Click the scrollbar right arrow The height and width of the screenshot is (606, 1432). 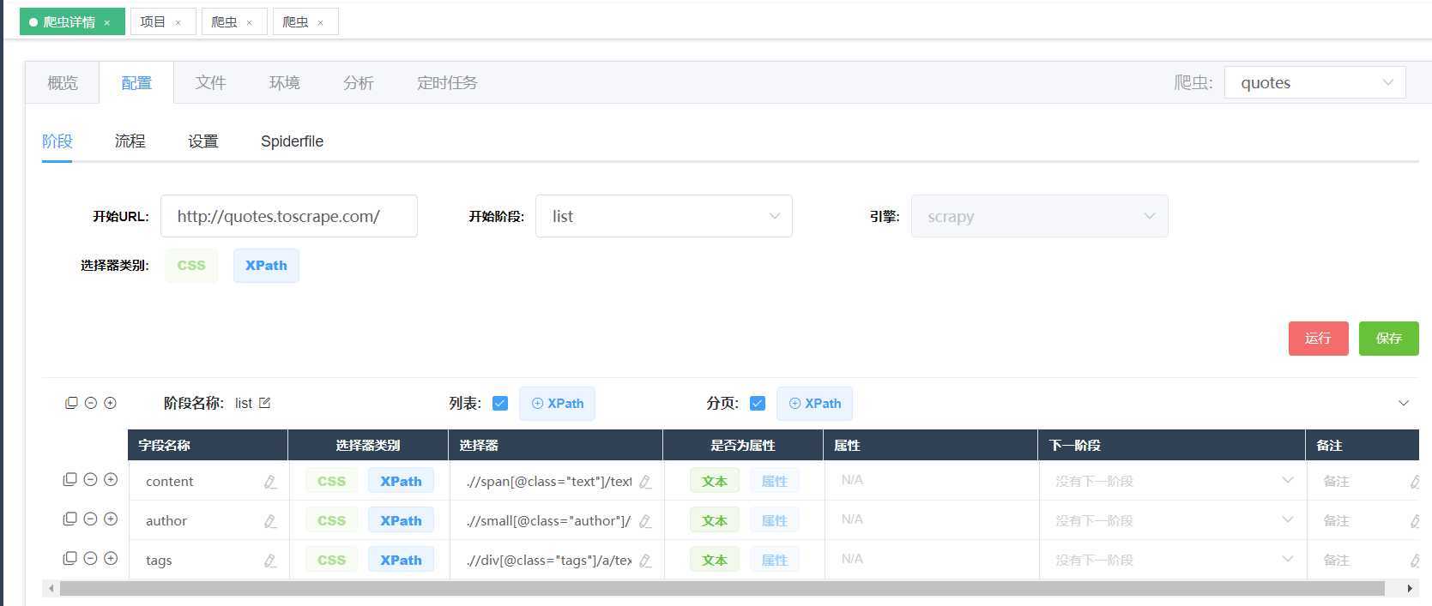point(1409,588)
